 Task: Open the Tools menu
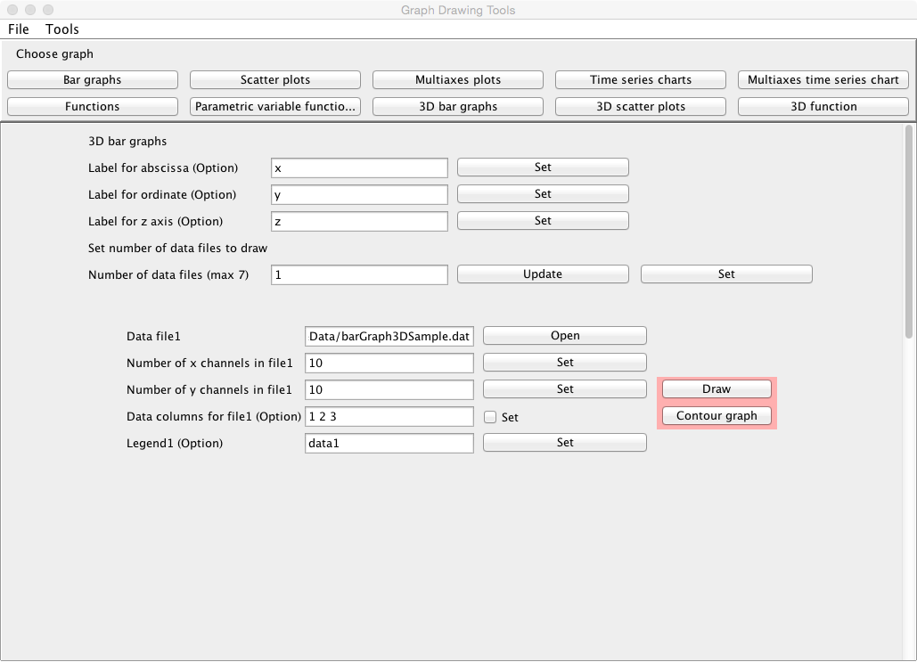tap(62, 29)
